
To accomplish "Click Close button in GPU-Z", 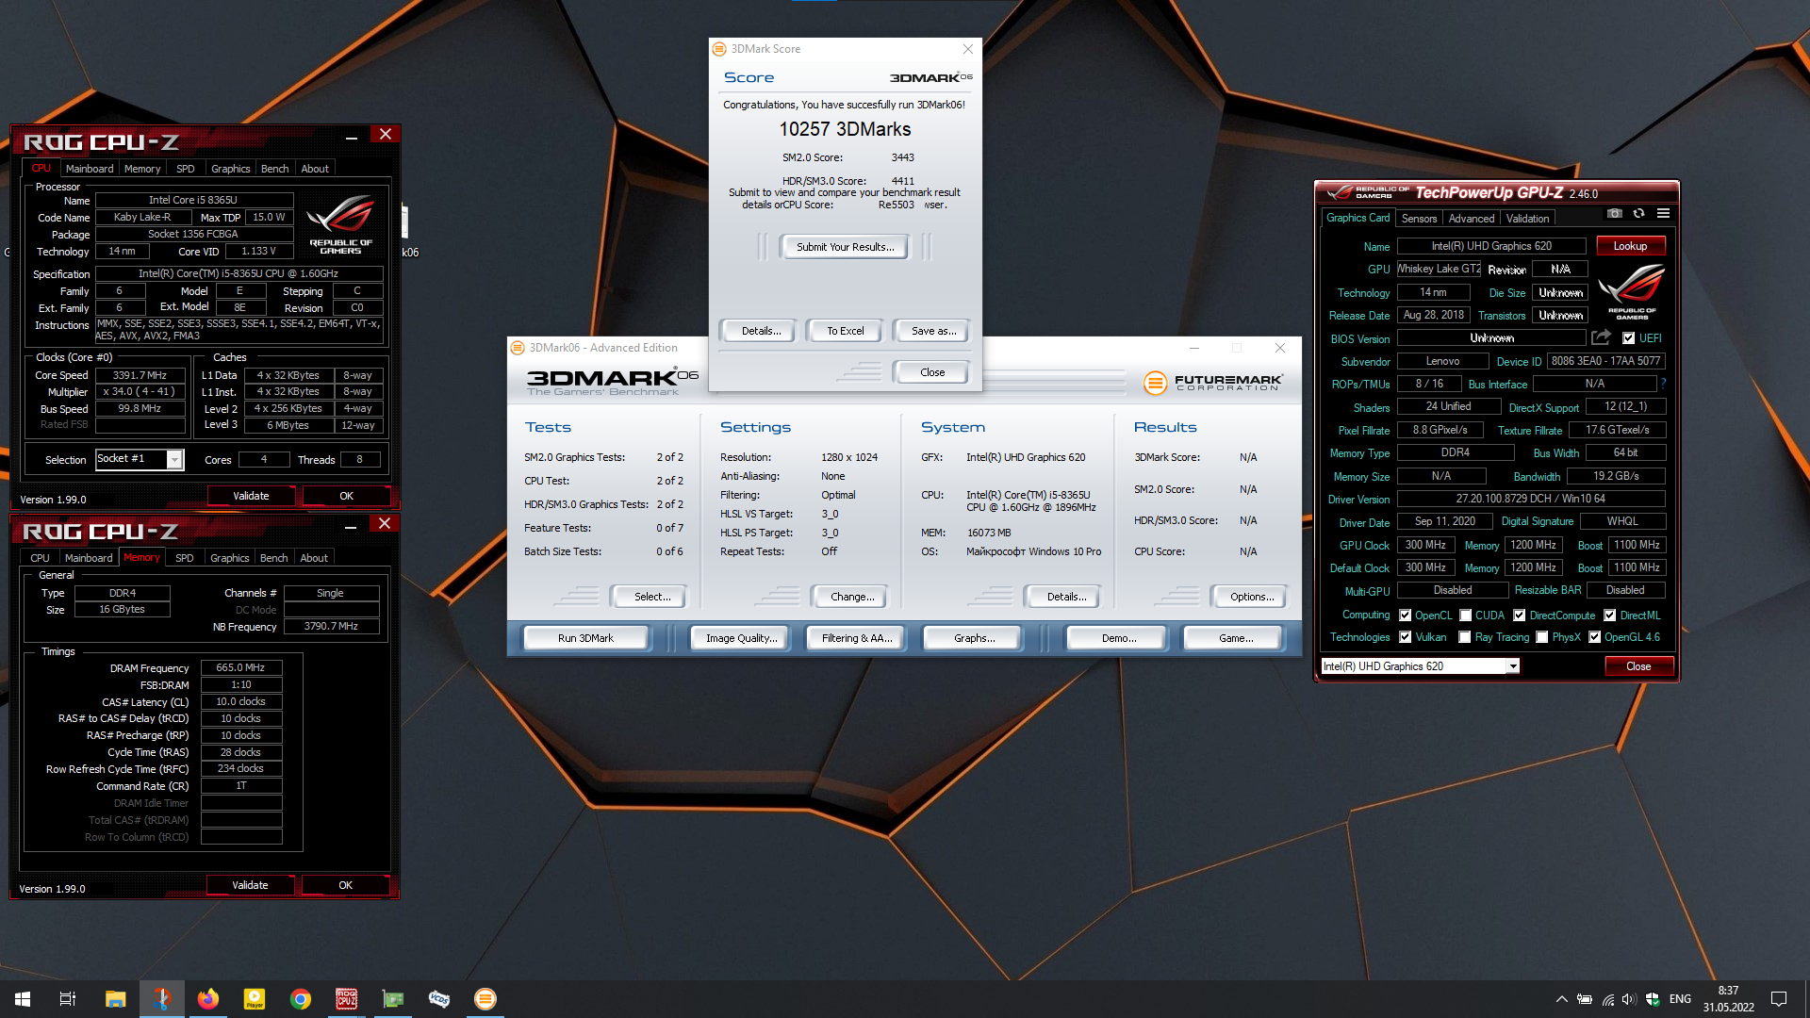I will coord(1638,666).
